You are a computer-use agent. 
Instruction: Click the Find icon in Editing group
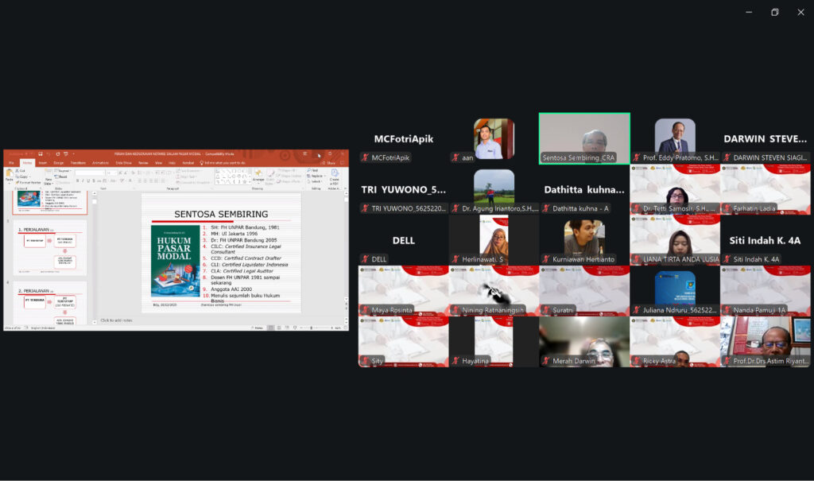tap(312, 170)
